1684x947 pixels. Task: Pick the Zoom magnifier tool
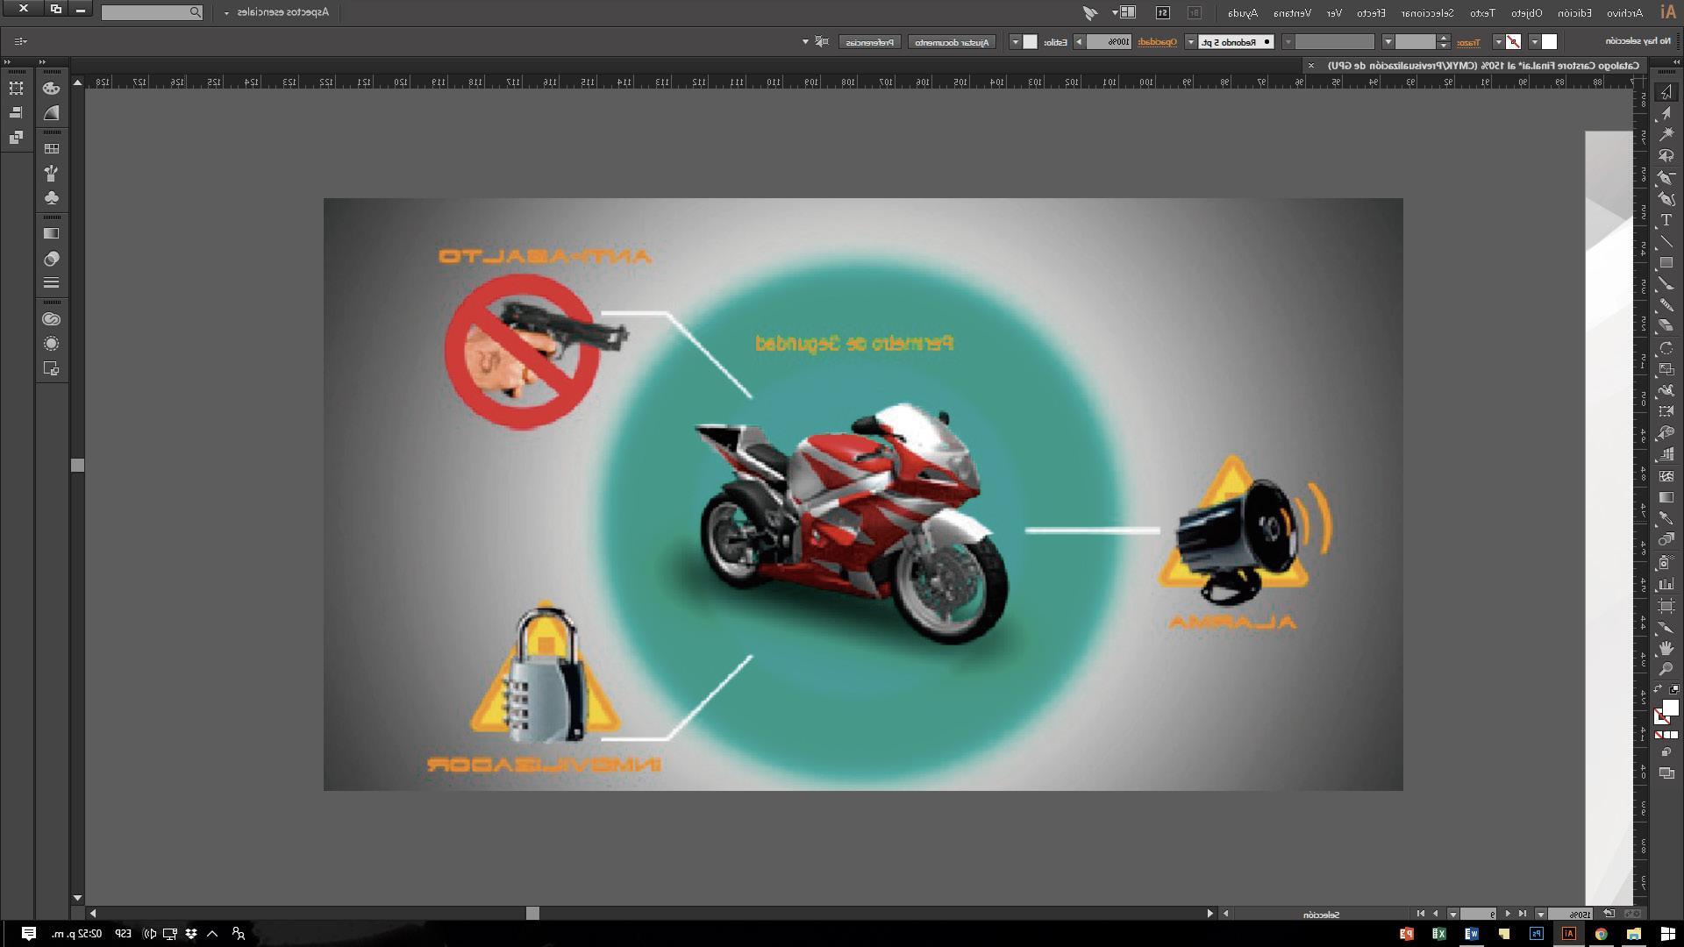pyautogui.click(x=1666, y=670)
